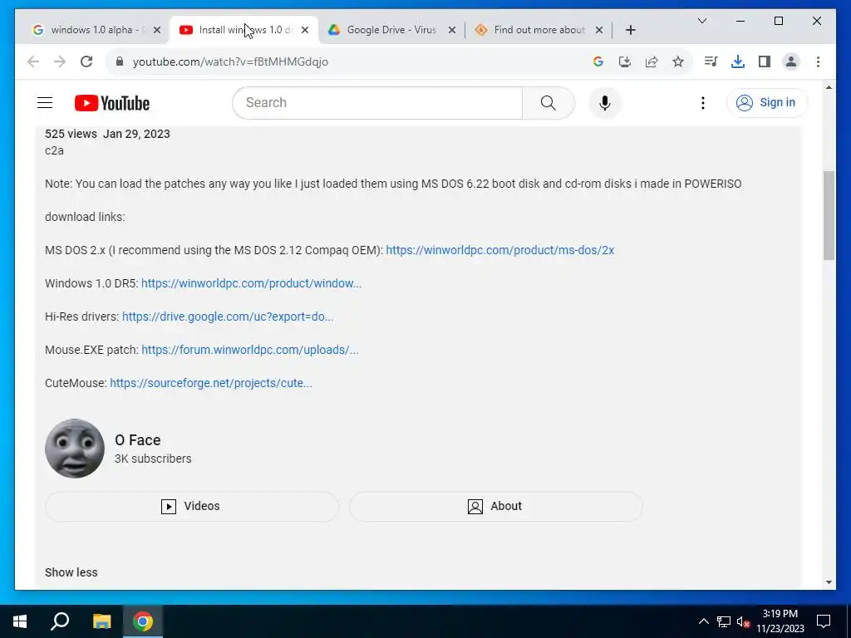Reload the page with the refresh icon
The image size is (851, 638).
point(86,61)
